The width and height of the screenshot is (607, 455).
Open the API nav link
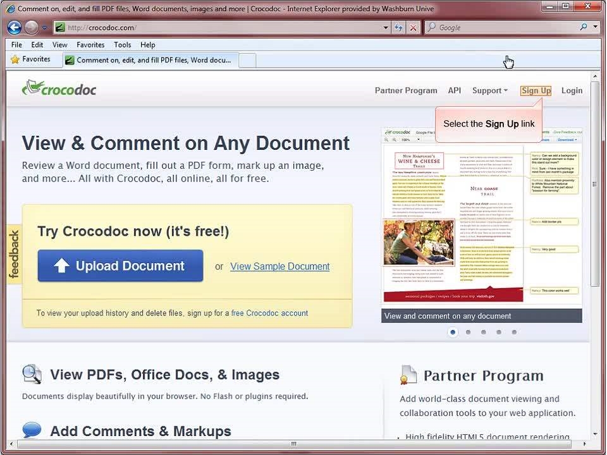pyautogui.click(x=455, y=90)
